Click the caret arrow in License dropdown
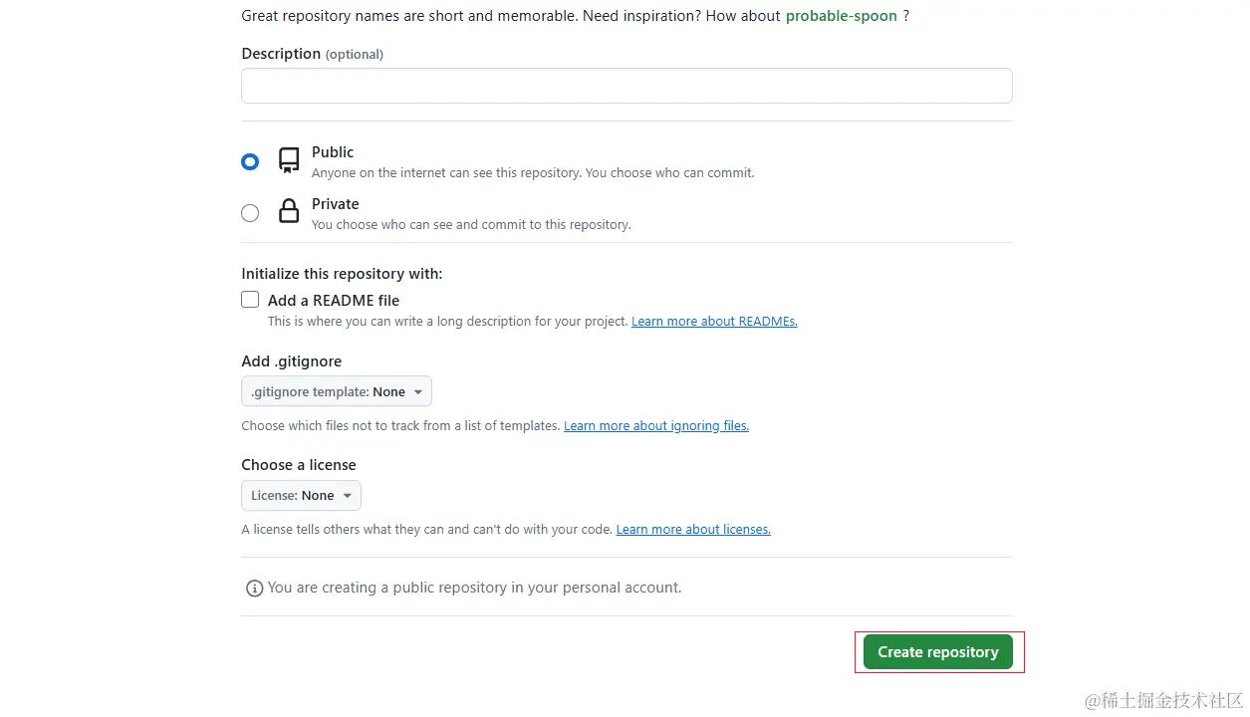Screen dimensions: 1250x717 (348, 496)
